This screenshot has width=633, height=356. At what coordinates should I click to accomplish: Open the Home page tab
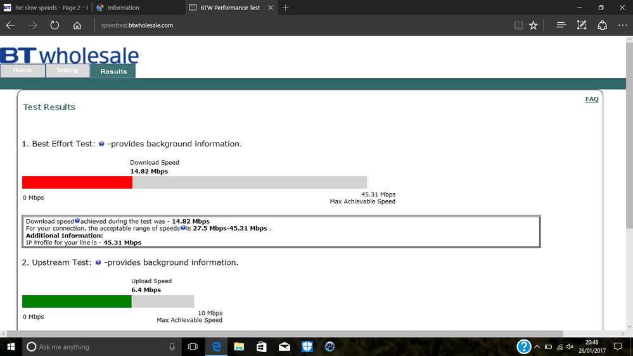click(x=23, y=71)
